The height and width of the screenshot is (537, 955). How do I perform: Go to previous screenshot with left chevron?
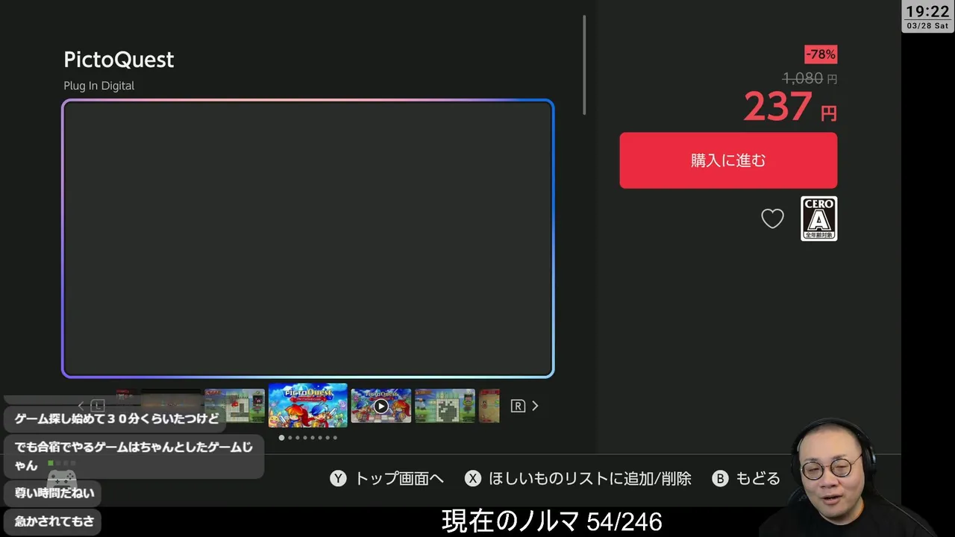(81, 406)
